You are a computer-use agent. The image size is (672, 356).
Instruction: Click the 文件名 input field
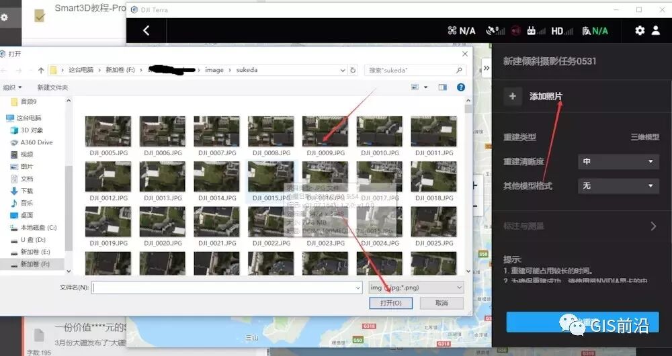tap(227, 288)
